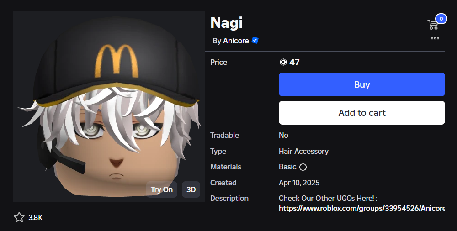Click the created date Apr 10, 2025

[x=299, y=183]
